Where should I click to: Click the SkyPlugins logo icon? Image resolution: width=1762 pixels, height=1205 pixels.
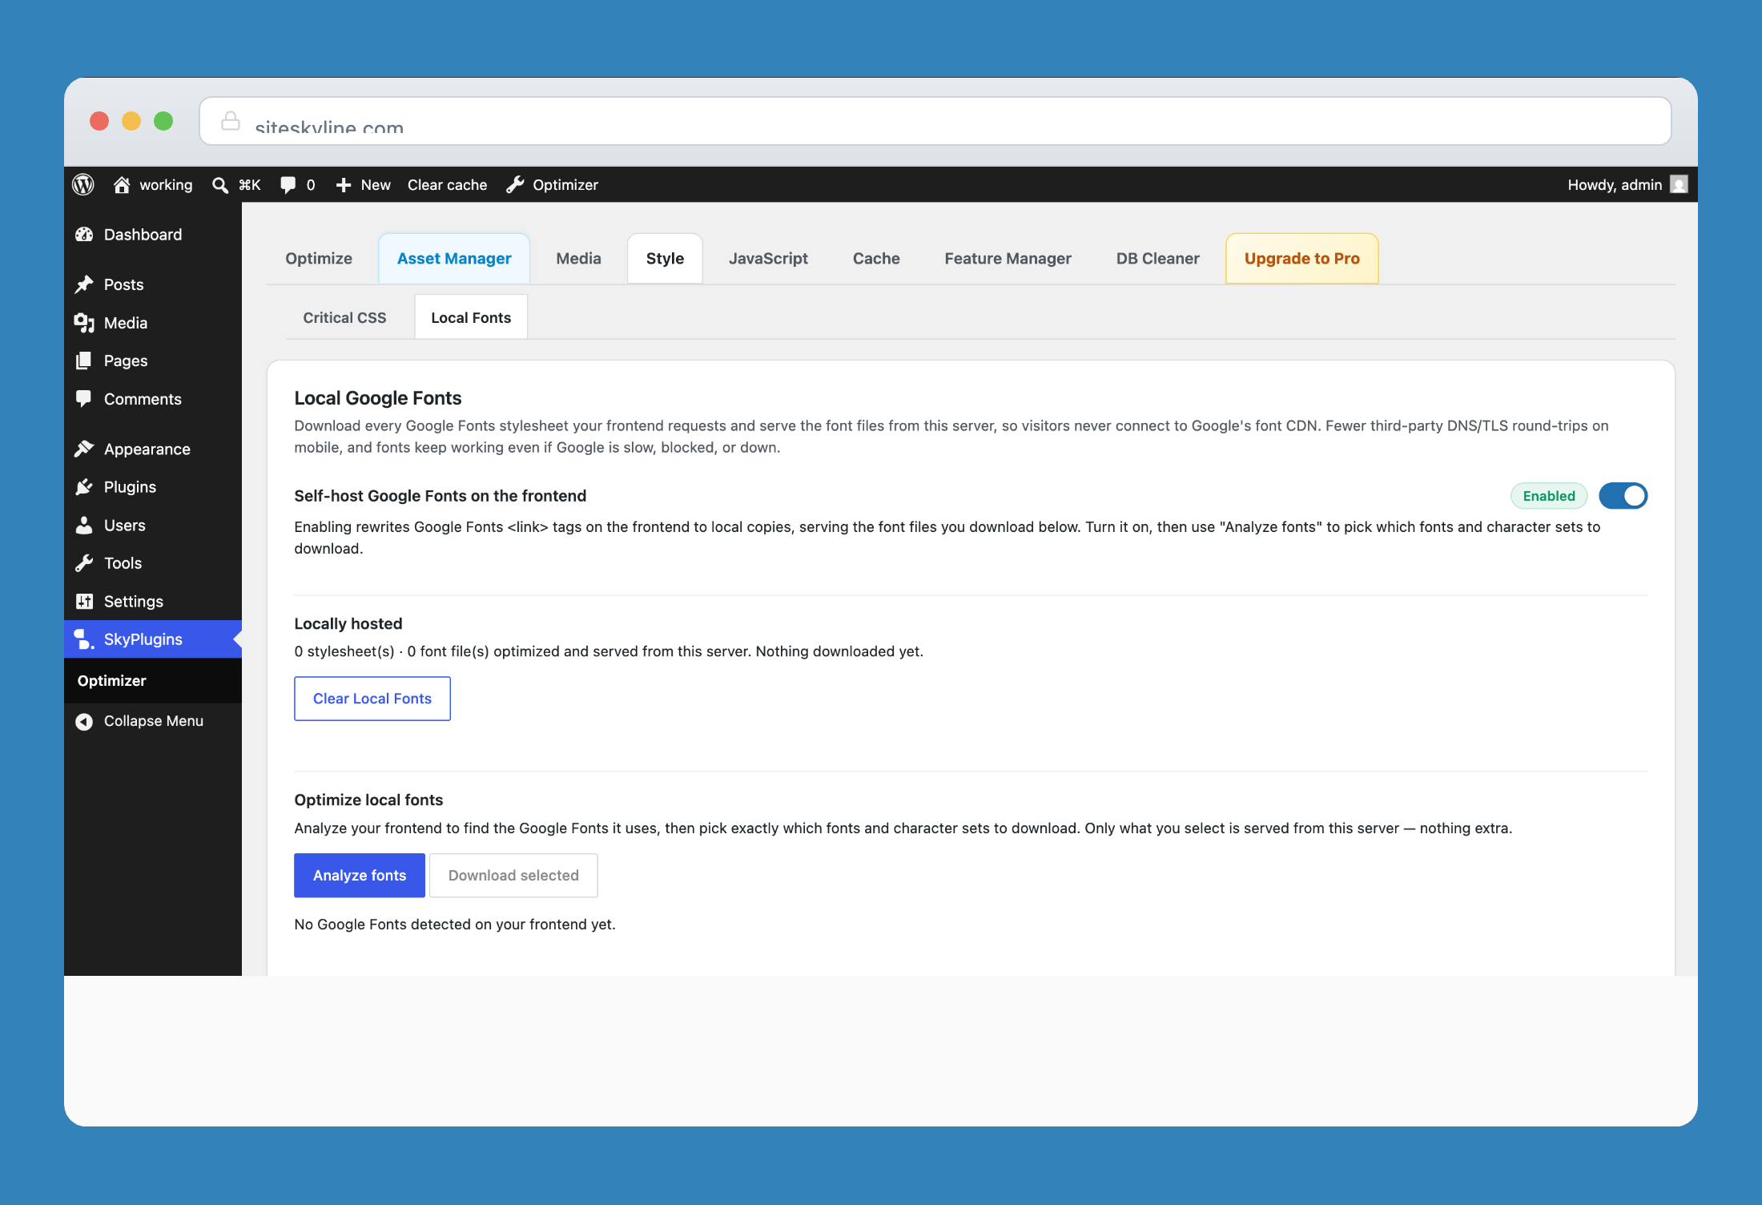pyautogui.click(x=84, y=639)
